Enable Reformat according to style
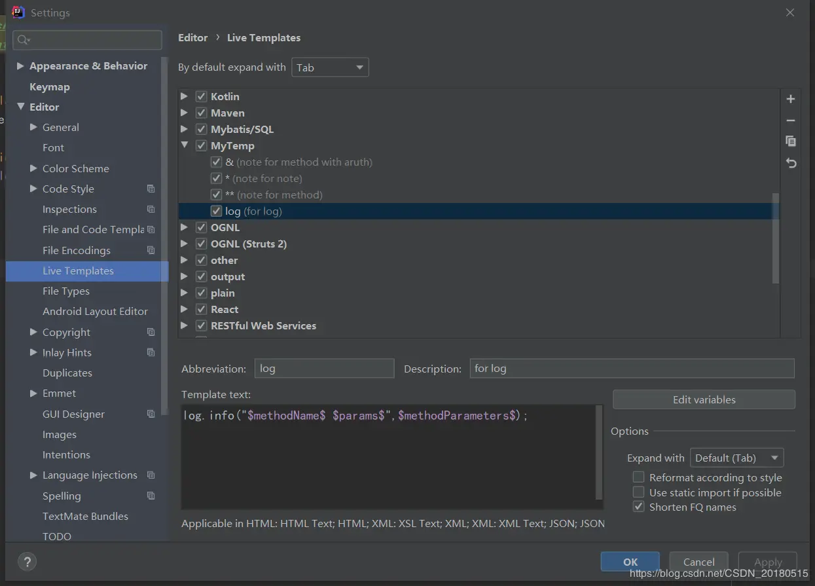Screen dimensions: 815x586 coord(638,477)
